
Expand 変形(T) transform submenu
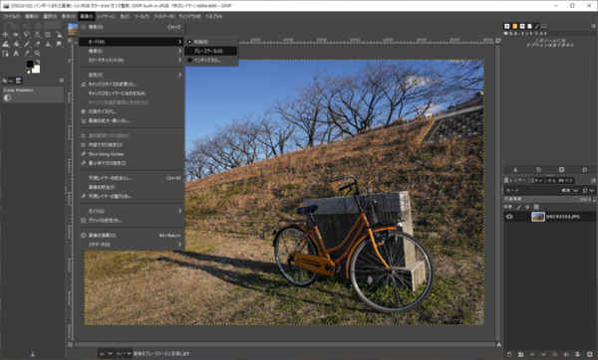(132, 75)
